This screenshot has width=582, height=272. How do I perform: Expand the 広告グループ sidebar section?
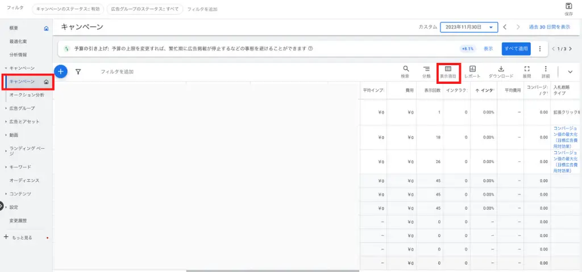pyautogui.click(x=22, y=108)
